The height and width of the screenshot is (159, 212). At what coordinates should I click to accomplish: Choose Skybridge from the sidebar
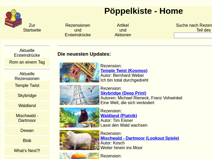(27, 95)
